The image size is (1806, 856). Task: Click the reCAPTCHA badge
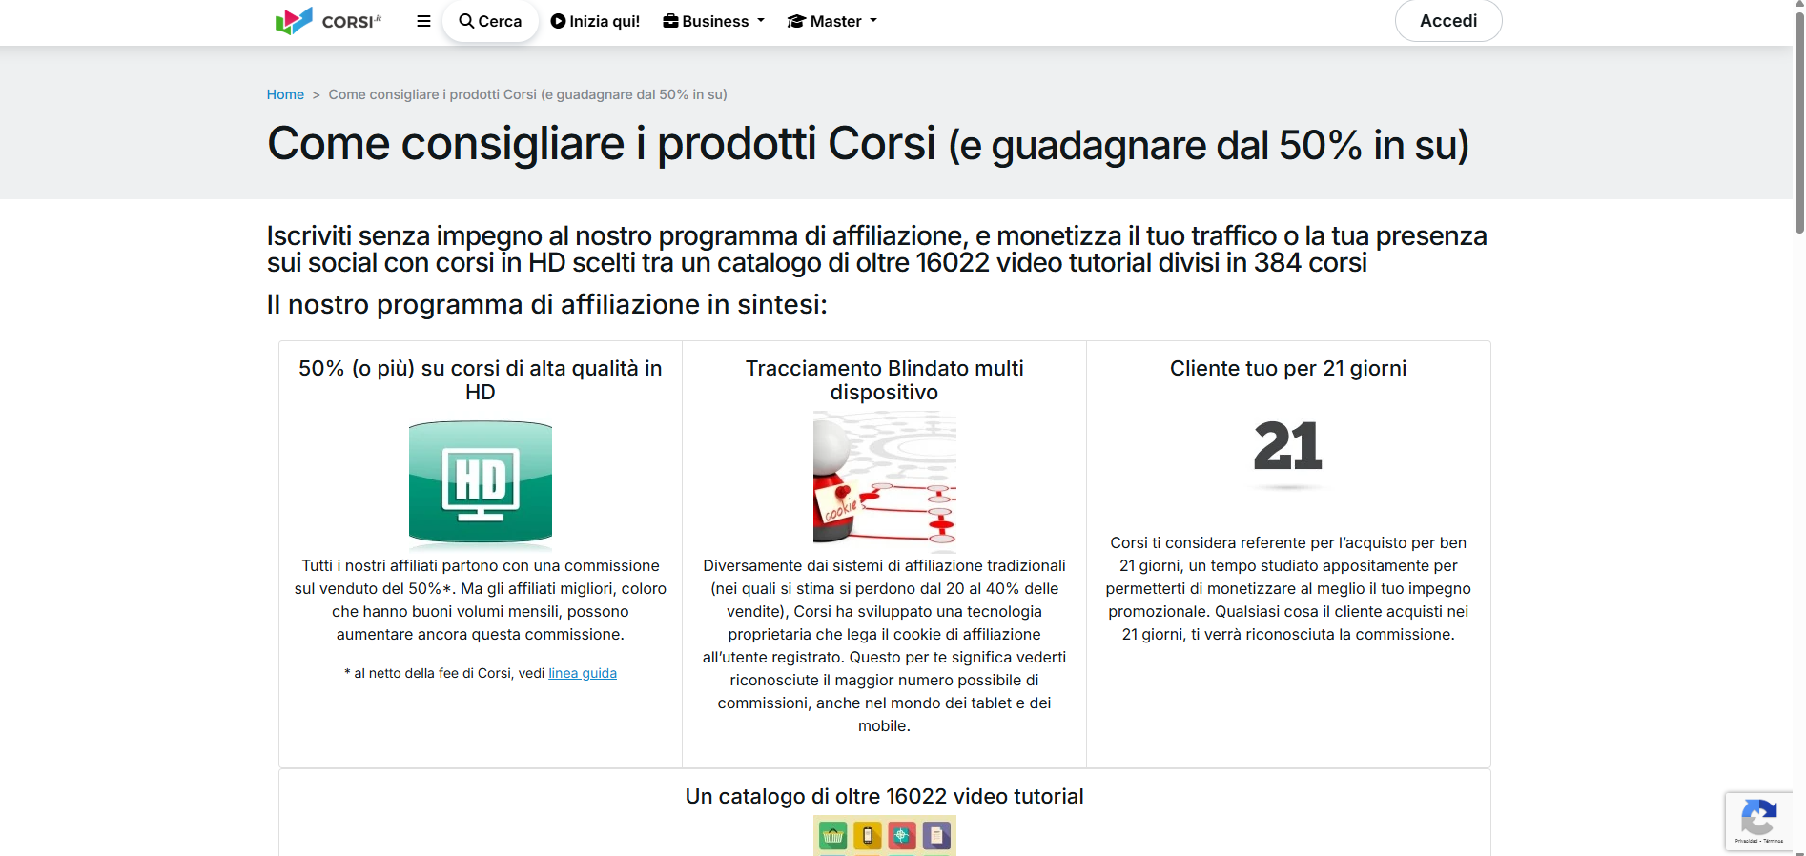(1758, 821)
